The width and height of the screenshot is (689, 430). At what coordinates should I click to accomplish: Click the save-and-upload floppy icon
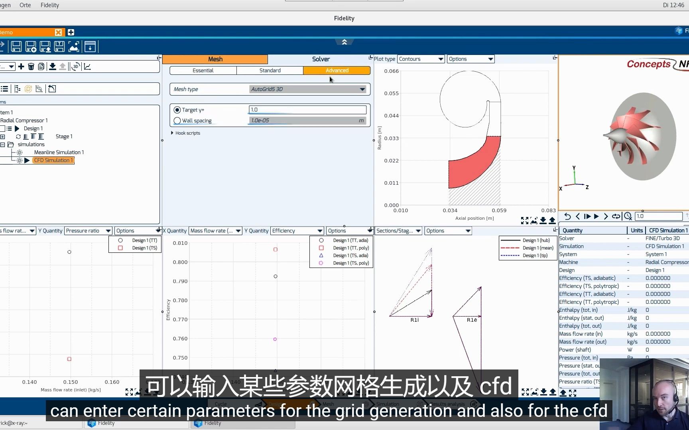(x=45, y=47)
